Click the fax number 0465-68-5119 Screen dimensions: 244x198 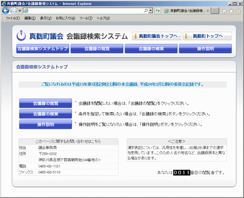(49, 172)
